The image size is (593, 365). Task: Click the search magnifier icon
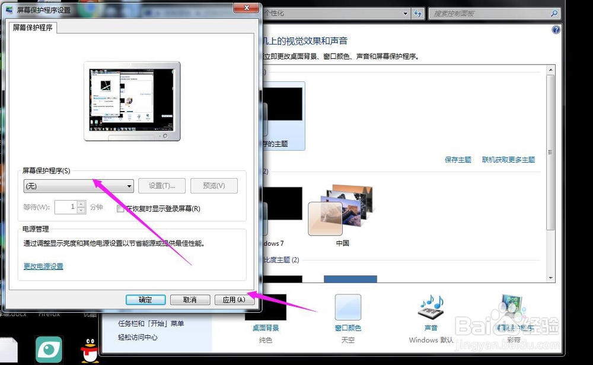[x=554, y=14]
